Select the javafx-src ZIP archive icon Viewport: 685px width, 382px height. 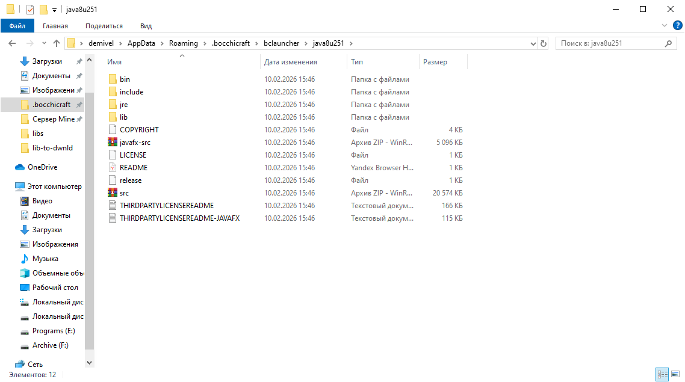pos(112,143)
